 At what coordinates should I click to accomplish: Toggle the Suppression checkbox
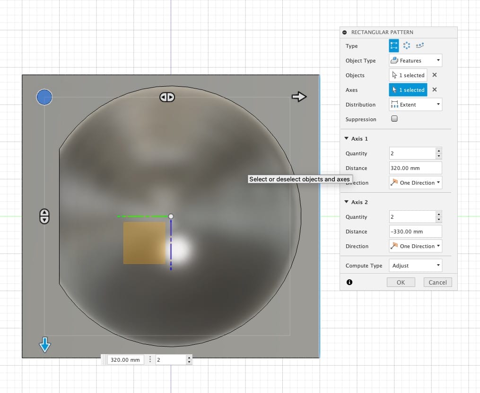click(x=394, y=119)
